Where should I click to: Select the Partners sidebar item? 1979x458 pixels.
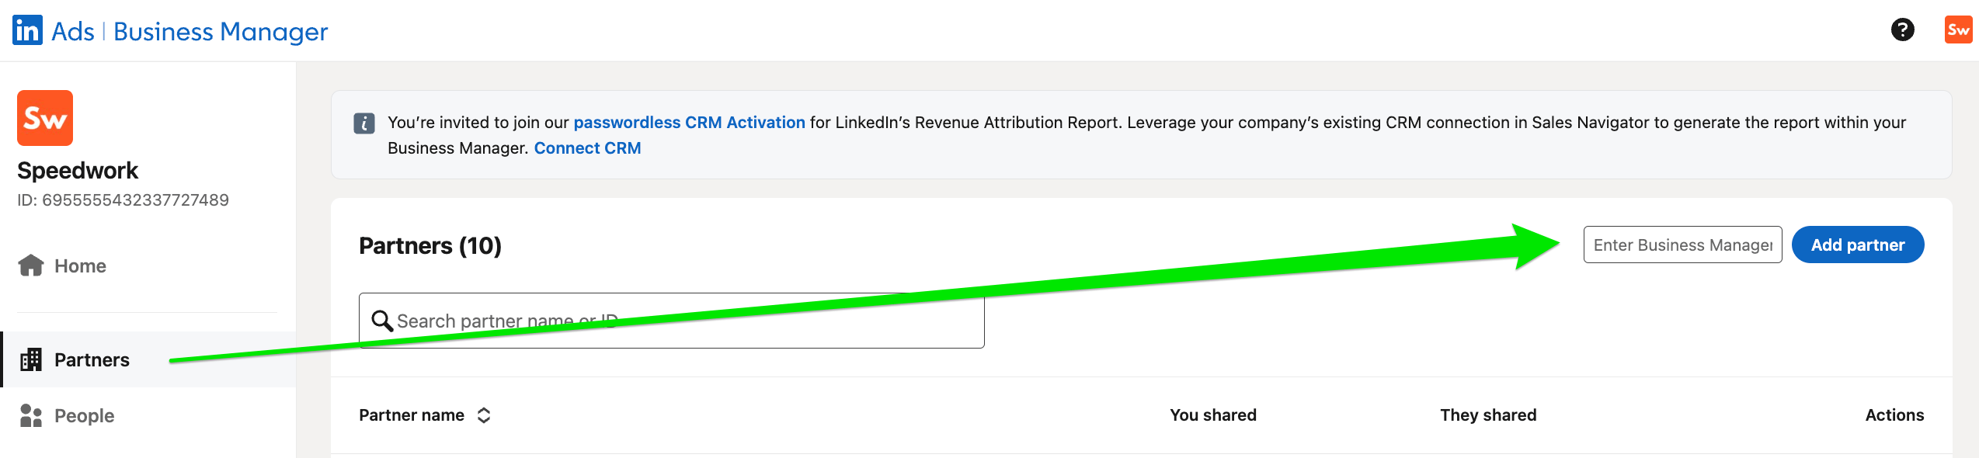tap(148, 359)
